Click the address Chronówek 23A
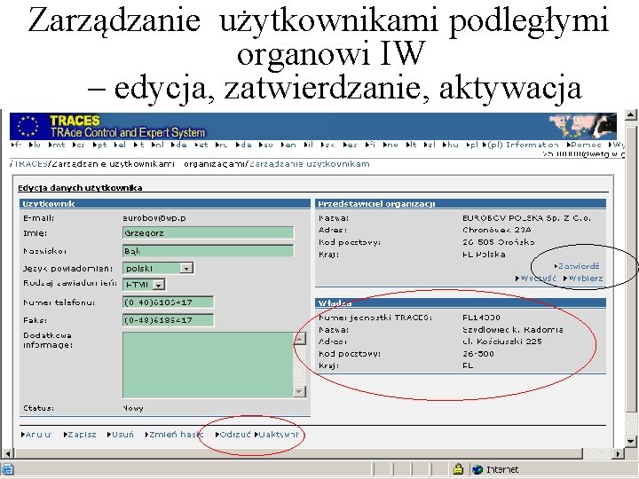The width and height of the screenshot is (639, 479). point(497,230)
